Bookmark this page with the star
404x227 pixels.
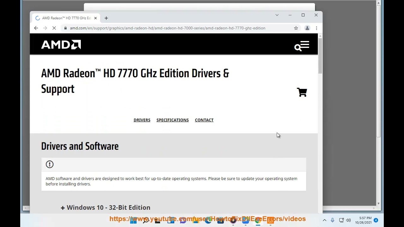pyautogui.click(x=296, y=28)
